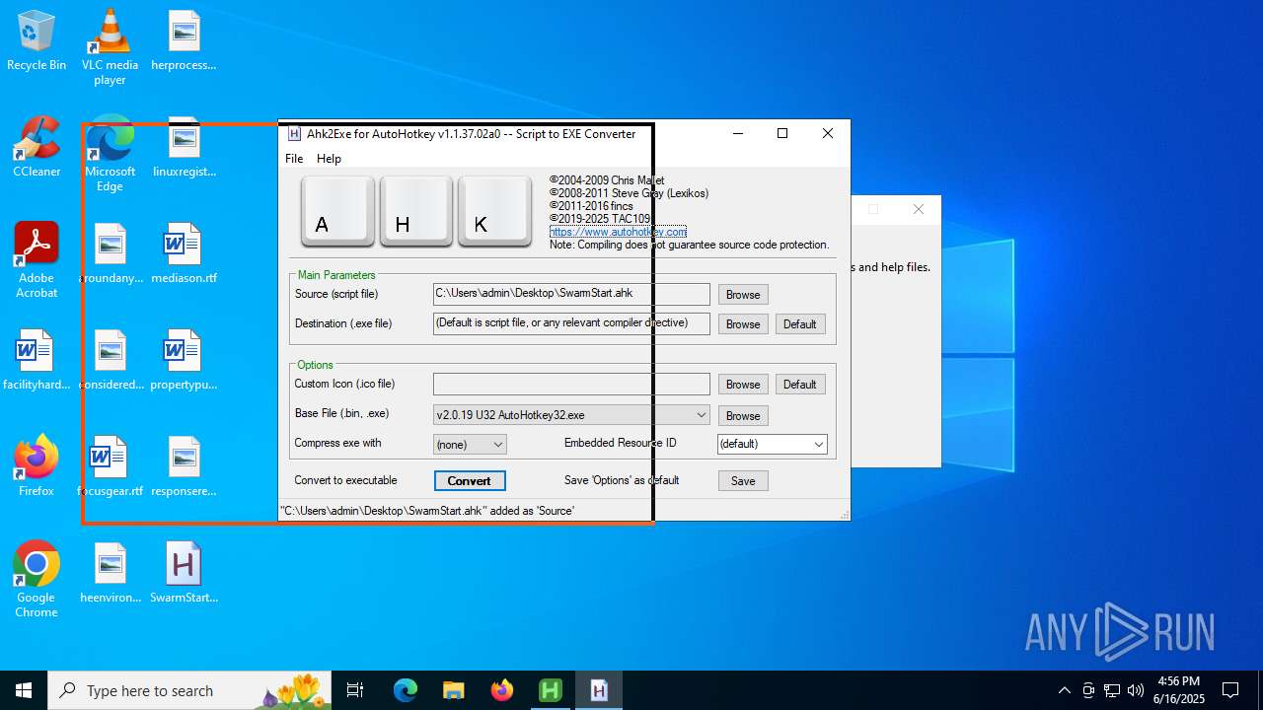
Task: Browse for a base file
Action: [743, 416]
